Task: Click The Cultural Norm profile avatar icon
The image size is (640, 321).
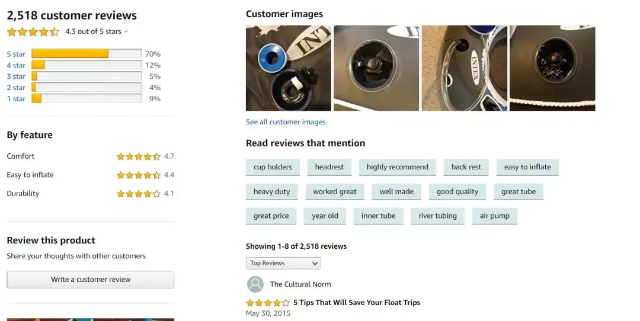Action: (x=255, y=284)
